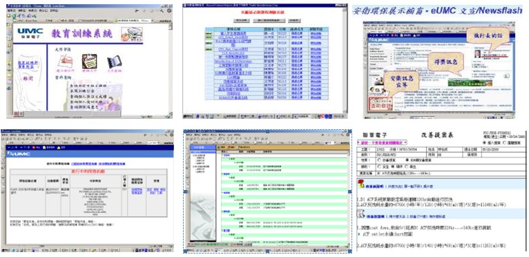Open the first course name link in table
This screenshot has height=257, width=529.
(233, 34)
